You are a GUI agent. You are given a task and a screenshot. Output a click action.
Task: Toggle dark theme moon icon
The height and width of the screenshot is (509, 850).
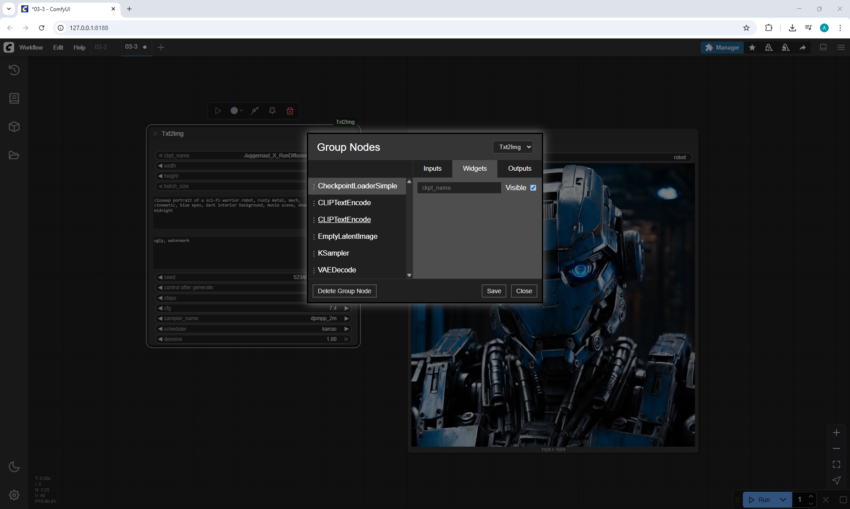click(x=14, y=467)
